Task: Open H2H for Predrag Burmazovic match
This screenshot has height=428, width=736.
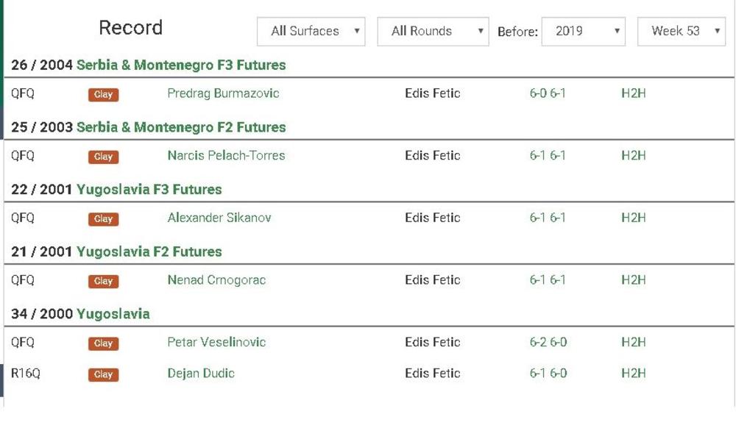Action: point(633,93)
